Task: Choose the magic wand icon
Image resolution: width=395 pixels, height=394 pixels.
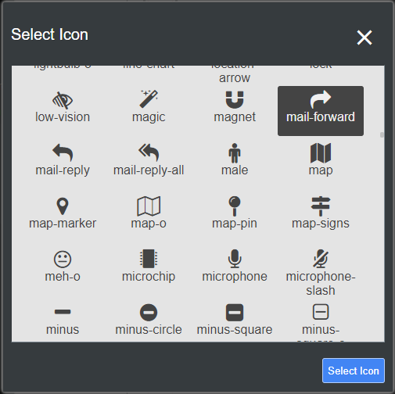Action: pyautogui.click(x=149, y=99)
